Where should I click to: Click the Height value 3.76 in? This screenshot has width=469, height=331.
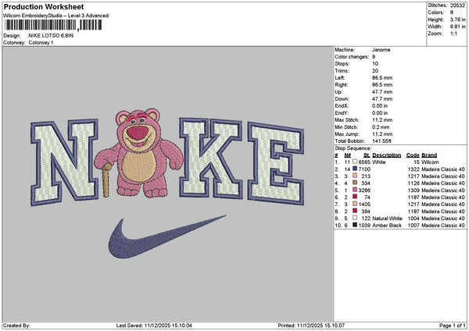(x=457, y=20)
